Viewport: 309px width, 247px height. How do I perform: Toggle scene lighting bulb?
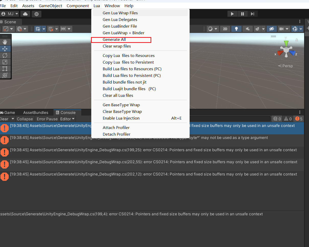(x=236, y=29)
